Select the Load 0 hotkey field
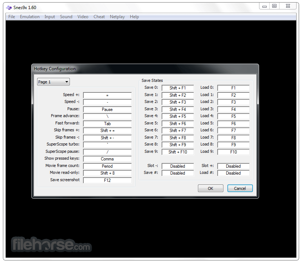 click(x=234, y=88)
